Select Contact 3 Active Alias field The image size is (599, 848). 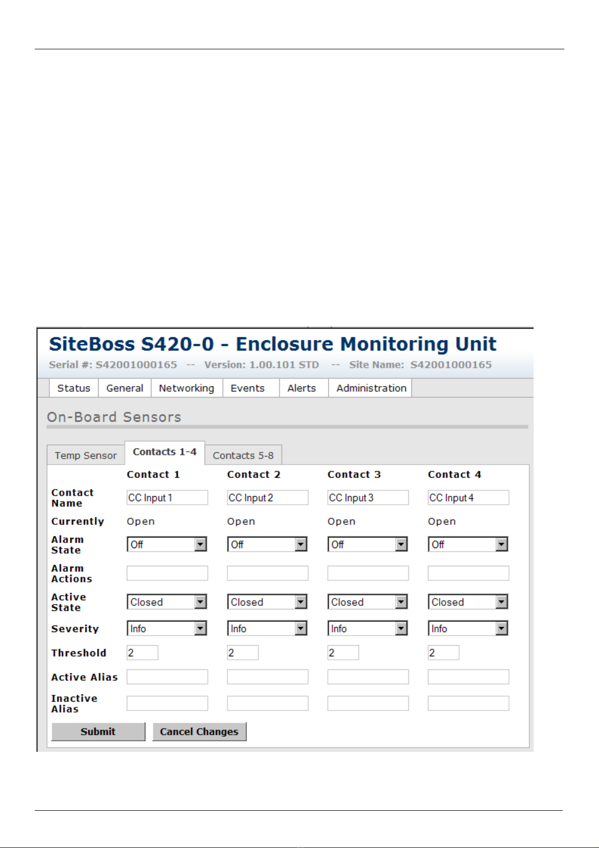(368, 677)
